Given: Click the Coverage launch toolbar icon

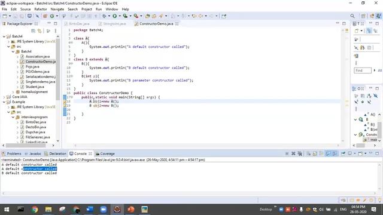Looking at the screenshot, I should click(x=125, y=16).
